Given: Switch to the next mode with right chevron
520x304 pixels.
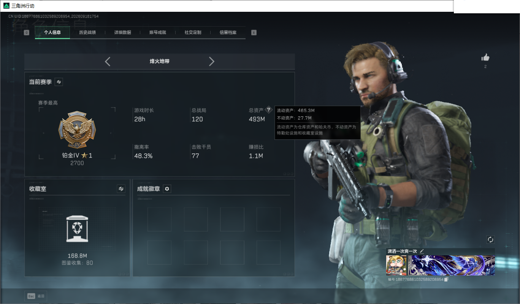Looking at the screenshot, I should [x=212, y=62].
